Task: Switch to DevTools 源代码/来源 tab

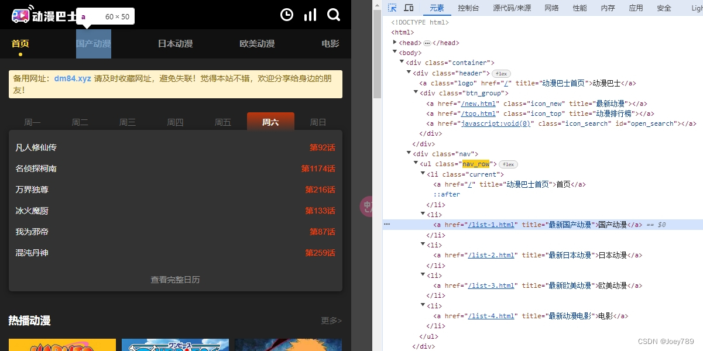Action: click(x=512, y=8)
